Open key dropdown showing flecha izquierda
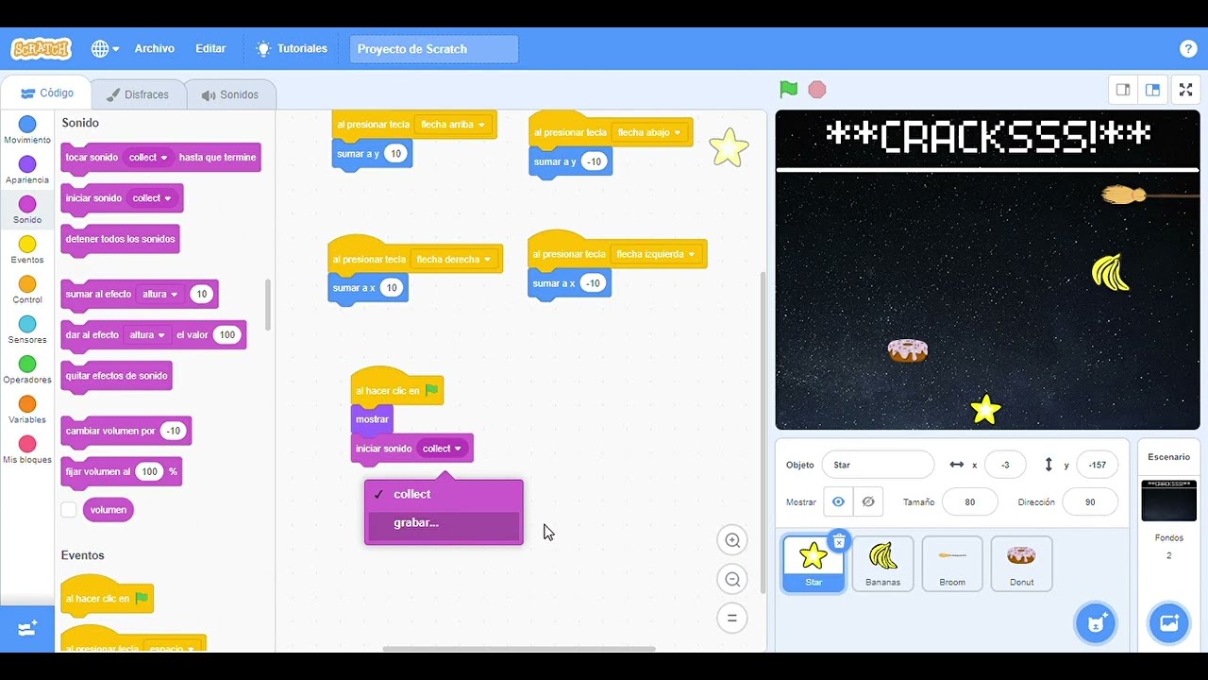This screenshot has height=680, width=1208. [x=655, y=254]
